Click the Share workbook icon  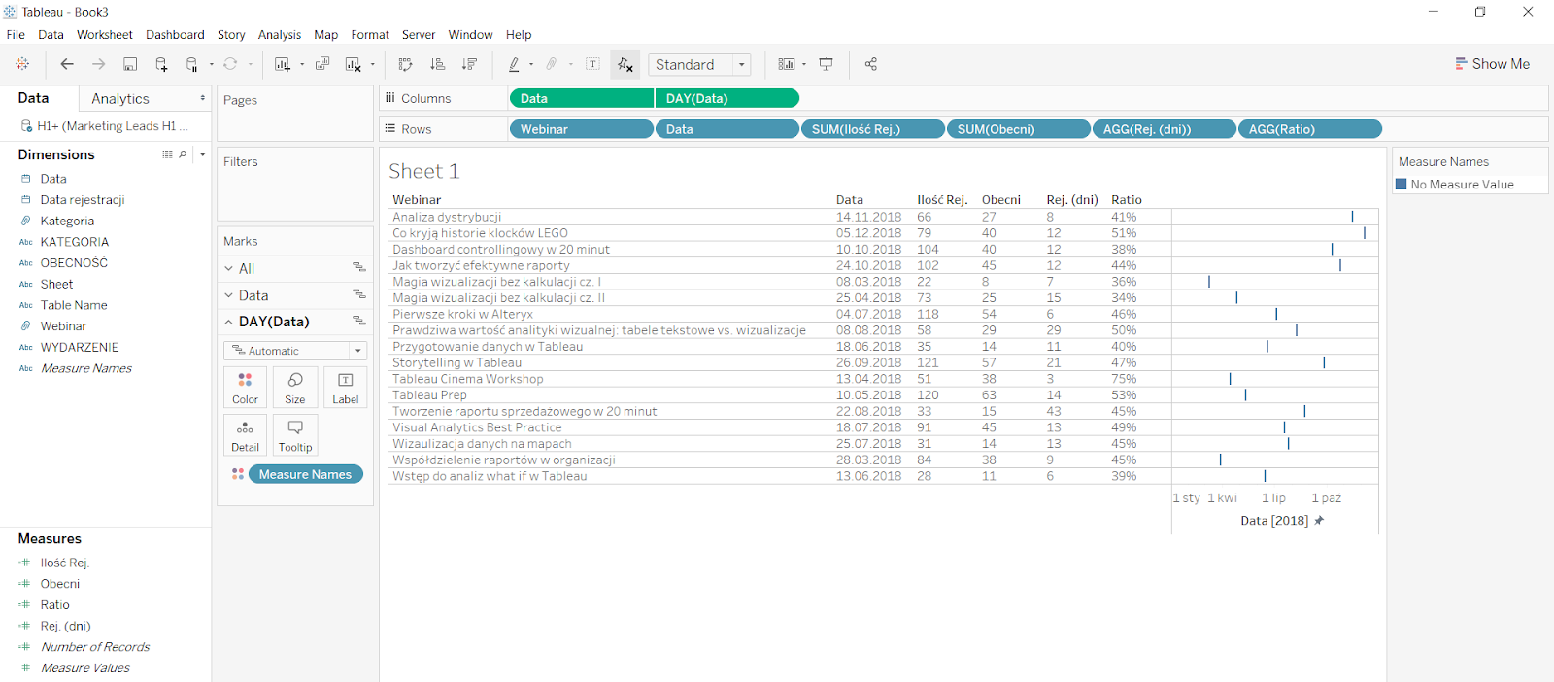coord(870,64)
